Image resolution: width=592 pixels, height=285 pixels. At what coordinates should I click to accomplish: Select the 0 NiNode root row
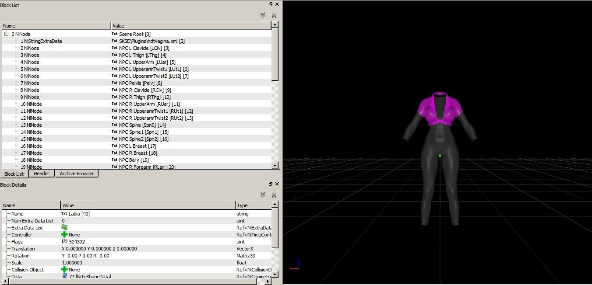137,34
